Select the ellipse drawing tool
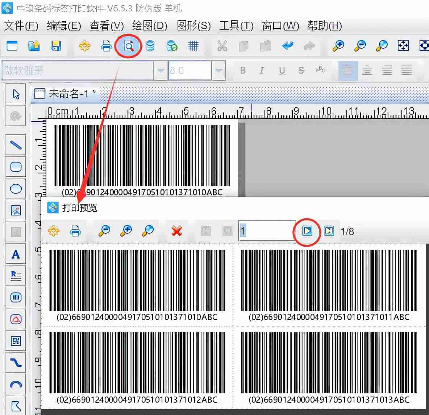Image resolution: width=429 pixels, height=415 pixels. click(16, 189)
